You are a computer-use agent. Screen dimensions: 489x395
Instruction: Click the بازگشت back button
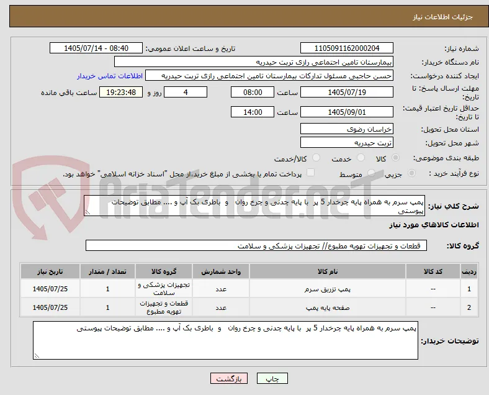(229, 378)
